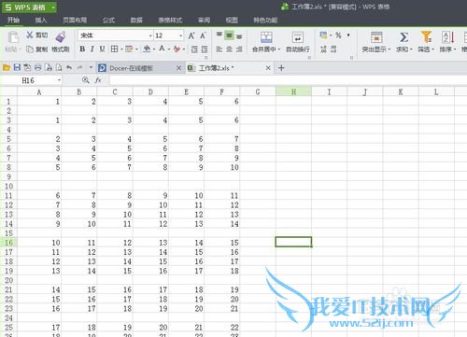Open file with folder icon

click(x=7, y=67)
